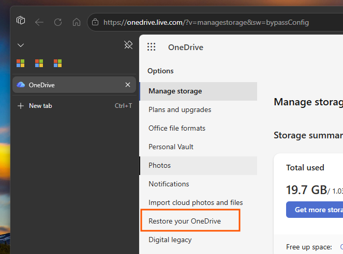343x254 pixels.
Task: Select Manage storage option
Action: 198,91
